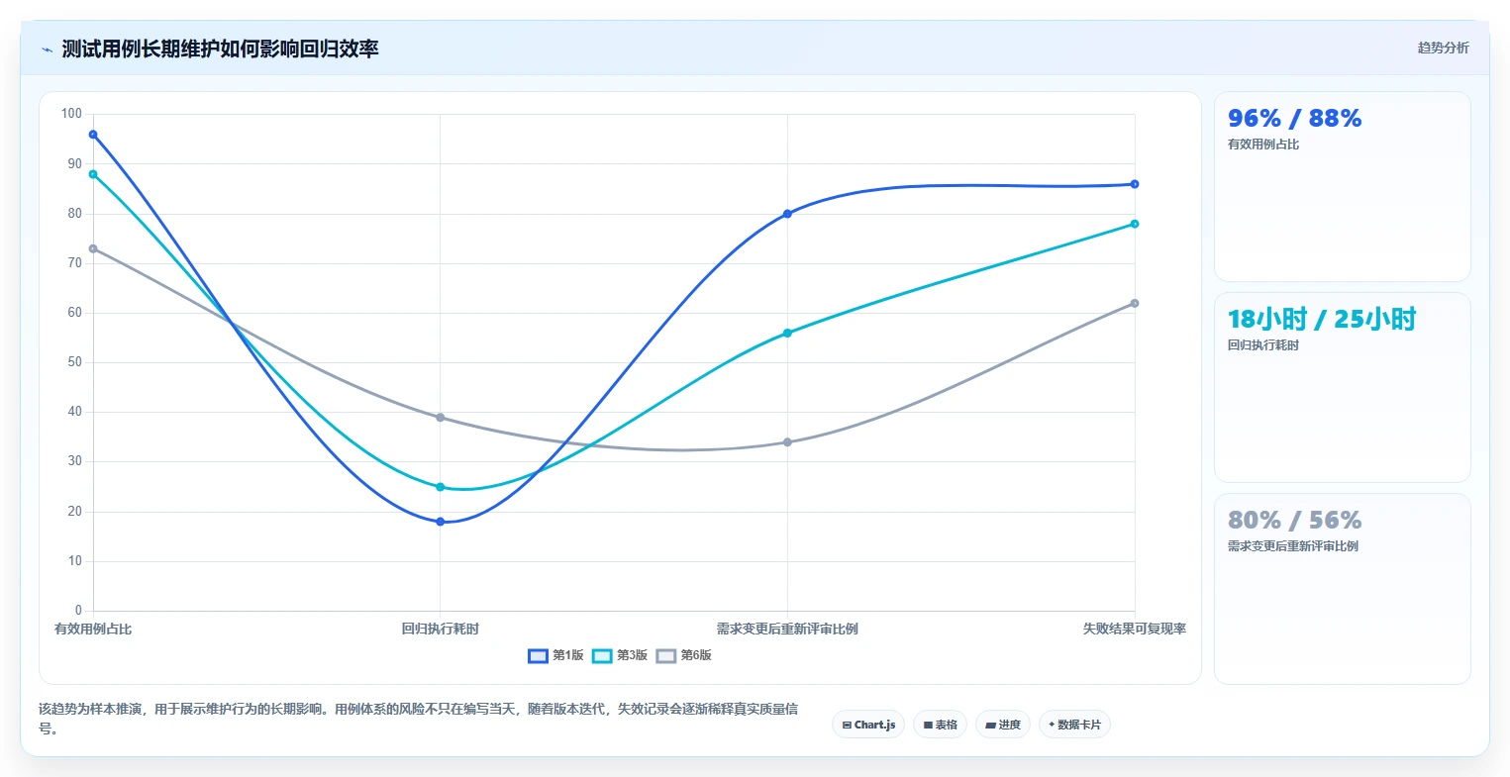Click the footnote text starting 该趋势为样本推演
Viewport: 1510px width, 777px height.
tap(418, 719)
